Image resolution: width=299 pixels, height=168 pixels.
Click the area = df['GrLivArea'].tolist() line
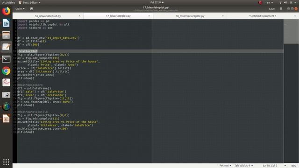[43, 71]
